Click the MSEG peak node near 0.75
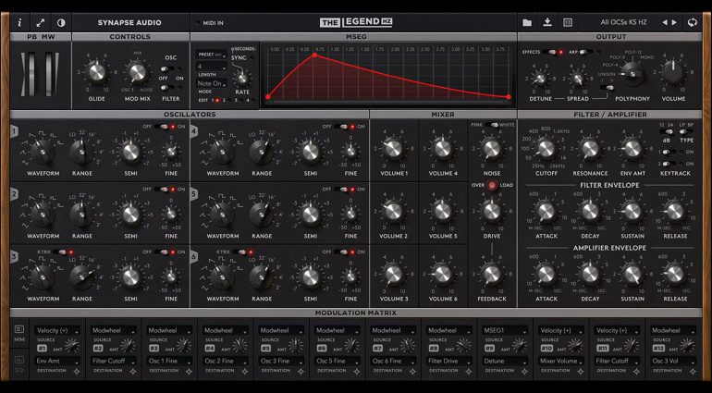 314,55
